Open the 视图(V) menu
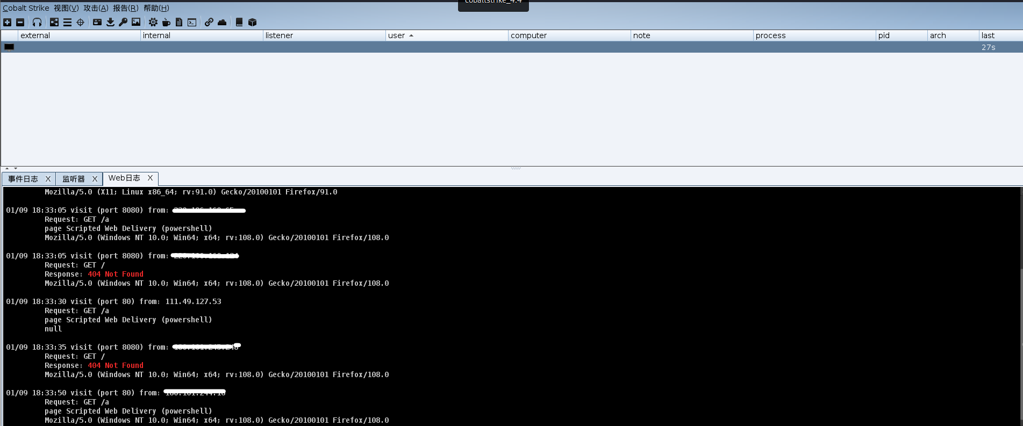This screenshot has height=426, width=1023. tap(66, 8)
